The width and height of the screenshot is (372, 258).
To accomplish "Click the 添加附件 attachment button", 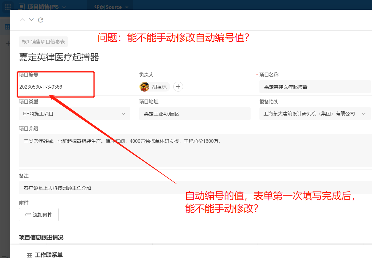I will (39, 214).
